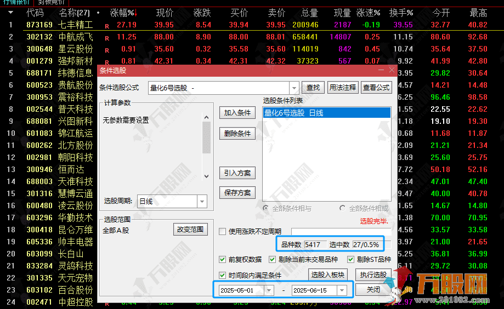Screen dimensions: 504x309
Task: Minimize the 条件选股 dialog
Action: [381, 70]
